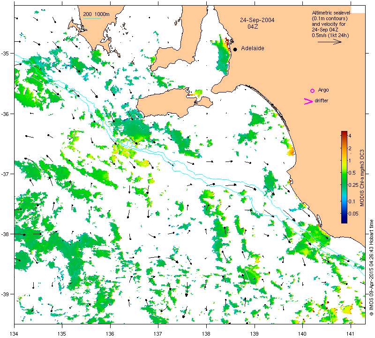This screenshot has height=338, width=375.
Task: Click the longitude axis label 141
Action: (x=351, y=333)
